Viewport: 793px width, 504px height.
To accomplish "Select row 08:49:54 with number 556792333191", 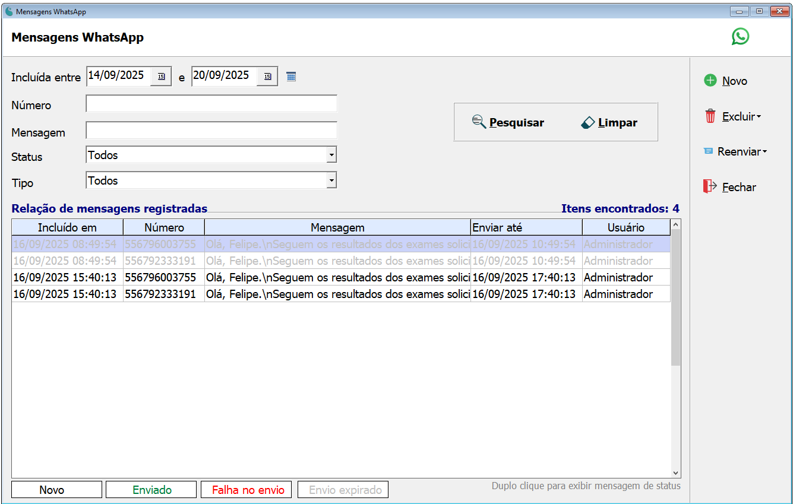I will [341, 261].
